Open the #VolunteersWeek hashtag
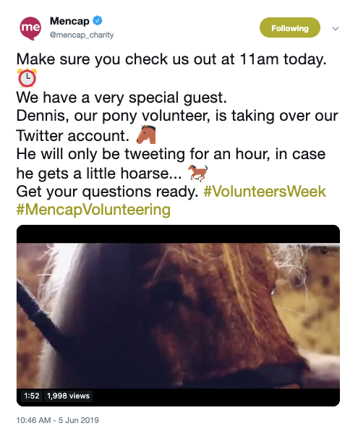The image size is (358, 431). click(265, 192)
